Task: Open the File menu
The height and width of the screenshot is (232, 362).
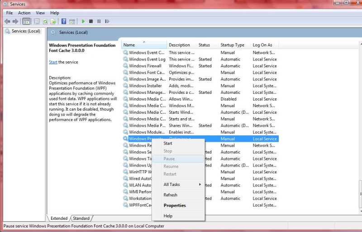Action: pos(10,13)
